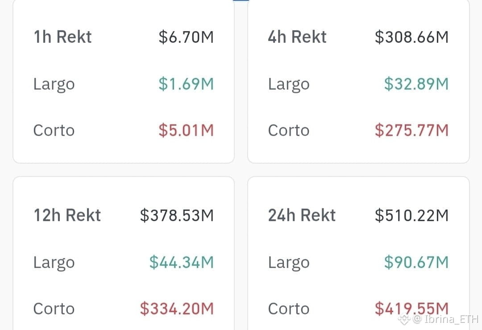Click the Binance logo watermark icon

[x=404, y=319]
